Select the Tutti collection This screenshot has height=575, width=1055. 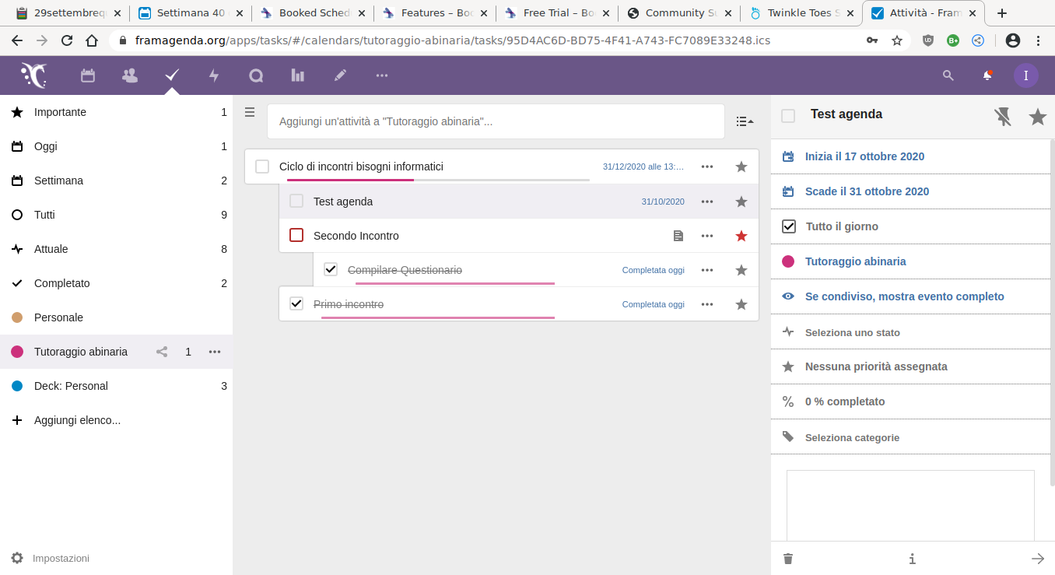[117, 215]
